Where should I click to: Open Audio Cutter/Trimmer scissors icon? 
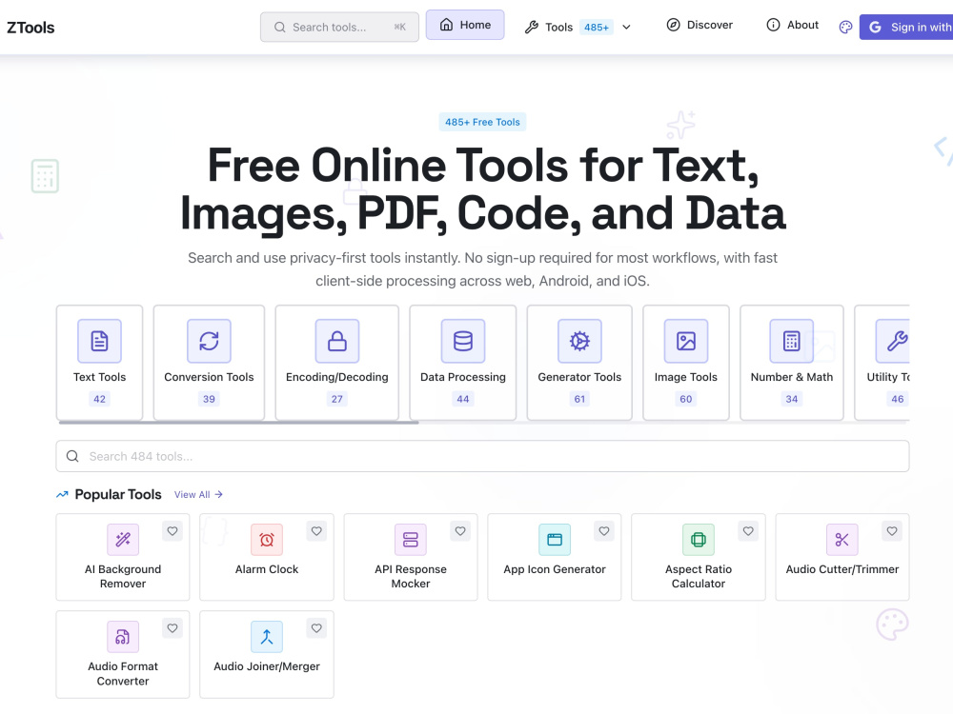coord(842,539)
